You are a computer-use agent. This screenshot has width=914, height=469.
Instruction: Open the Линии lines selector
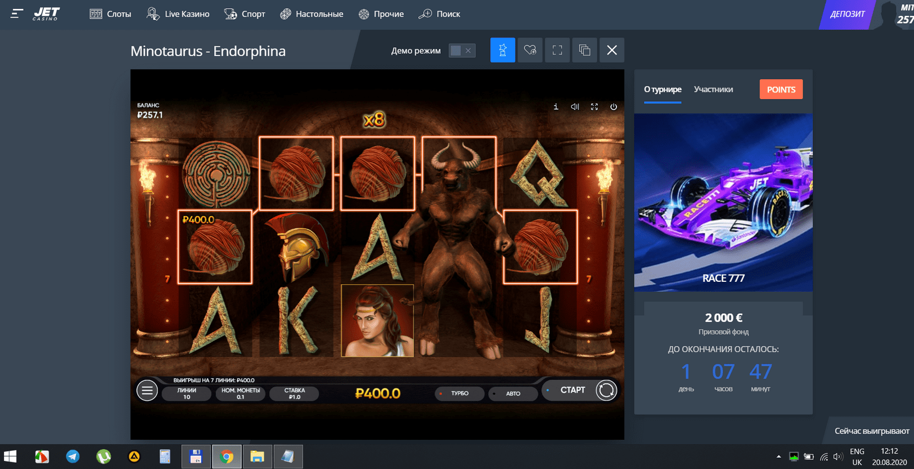click(186, 394)
